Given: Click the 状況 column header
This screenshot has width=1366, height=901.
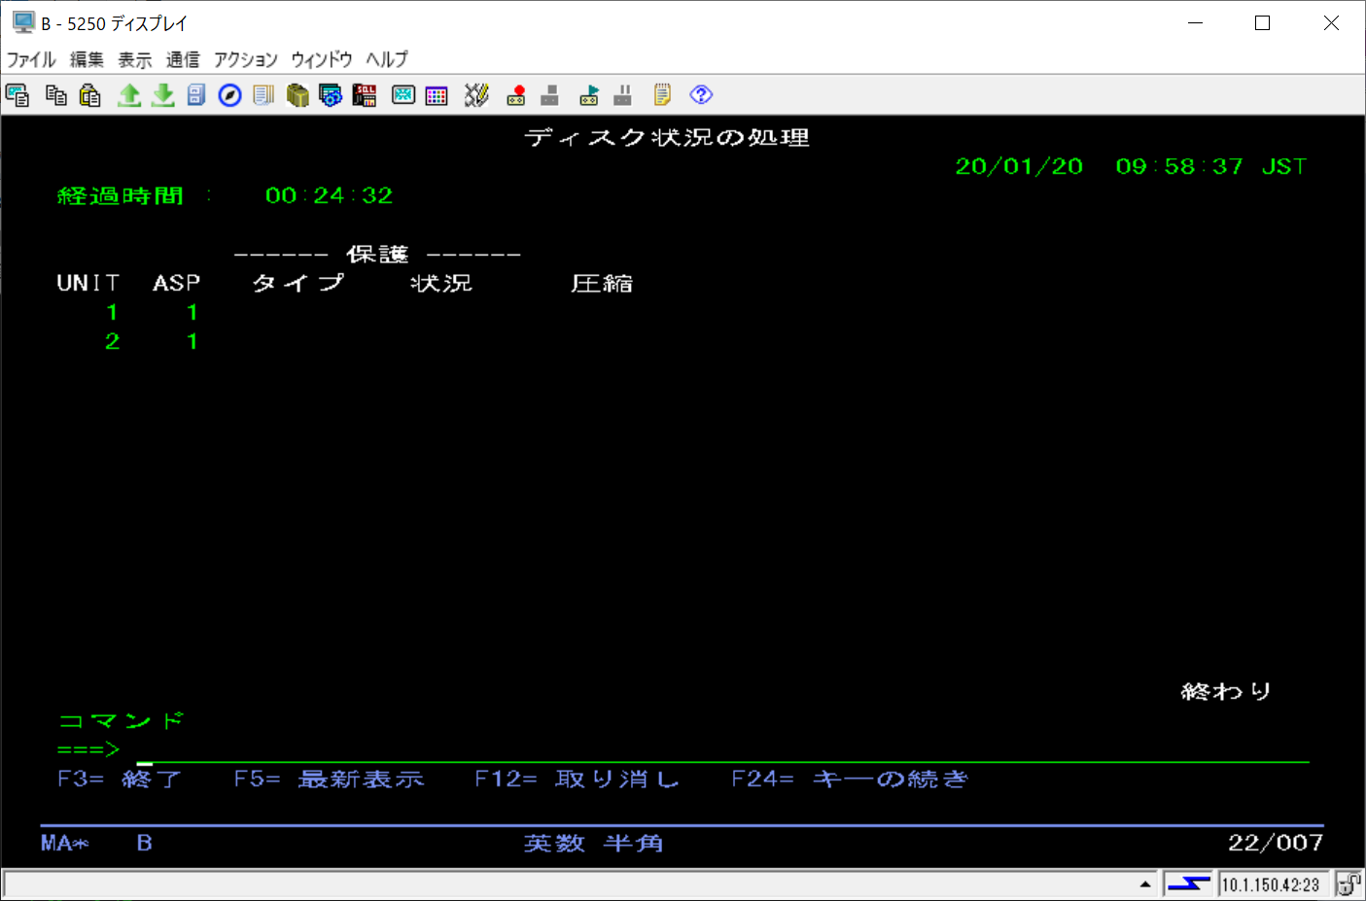Looking at the screenshot, I should pyautogui.click(x=441, y=283).
